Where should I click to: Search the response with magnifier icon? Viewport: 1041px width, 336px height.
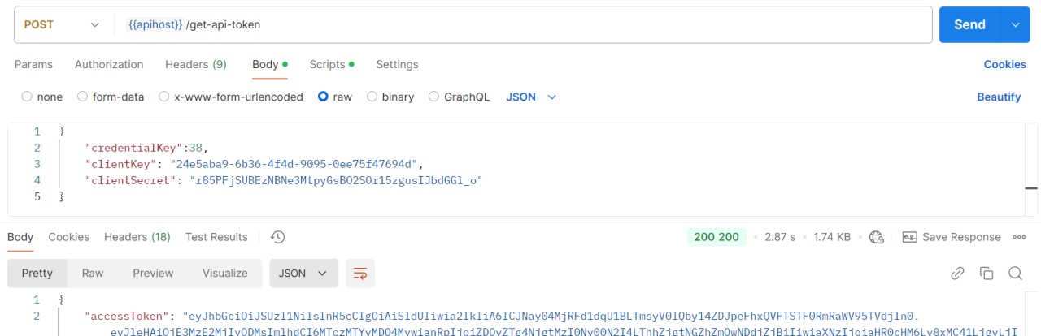[x=1015, y=274]
